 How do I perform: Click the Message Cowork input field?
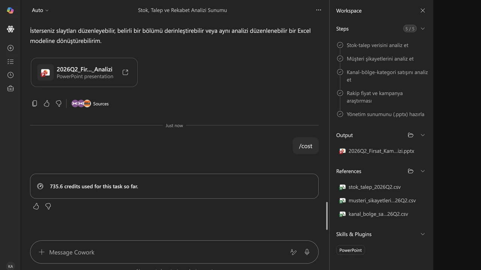click(165, 252)
